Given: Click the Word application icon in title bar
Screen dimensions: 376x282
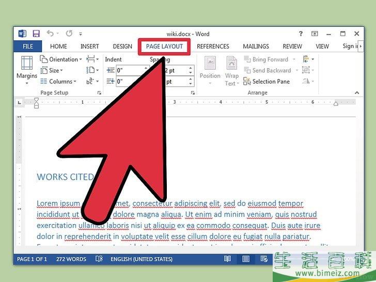Looking at the screenshot, I should point(22,34).
